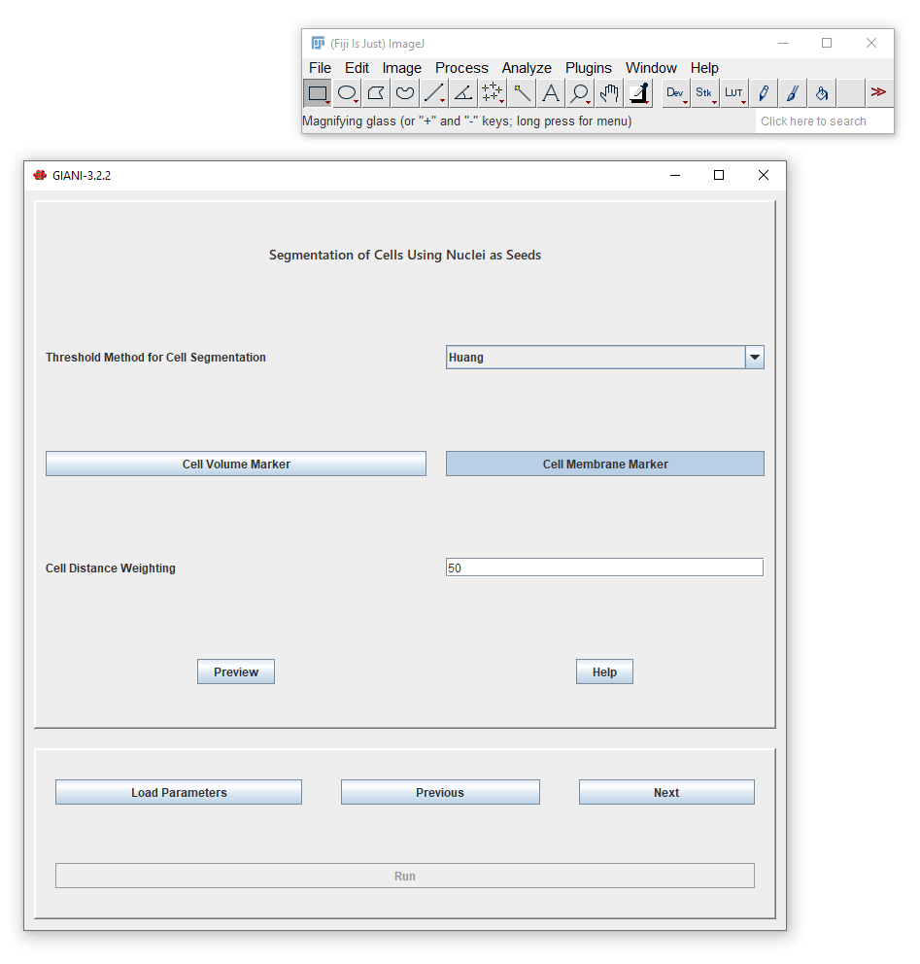The width and height of the screenshot is (920, 964).
Task: Select the Angle tool
Action: (x=463, y=93)
